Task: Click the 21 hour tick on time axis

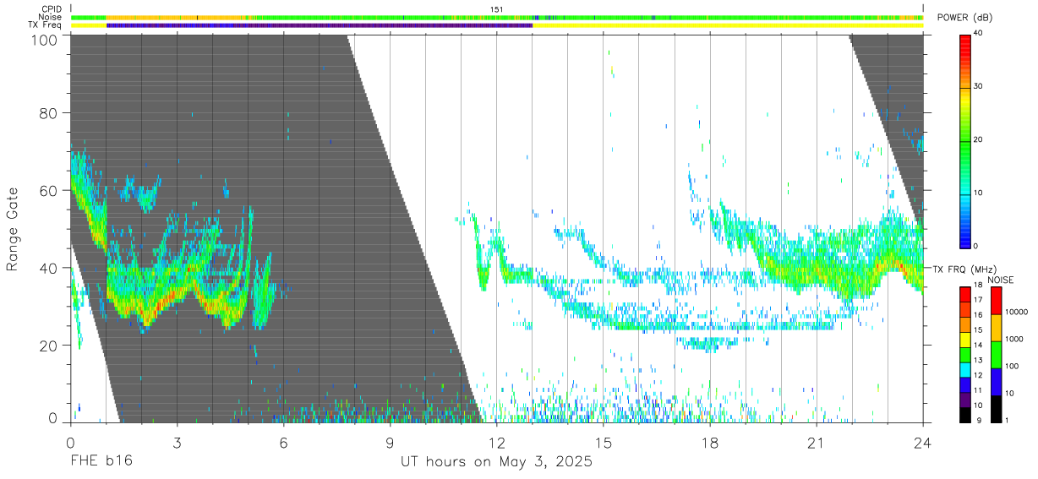Action: pos(817,443)
